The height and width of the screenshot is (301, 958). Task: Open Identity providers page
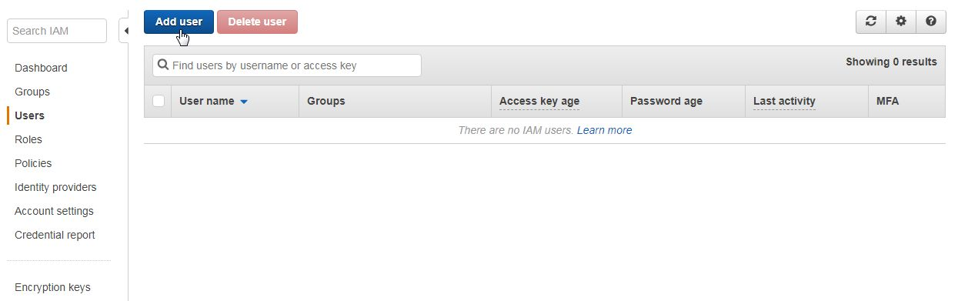pyautogui.click(x=55, y=187)
